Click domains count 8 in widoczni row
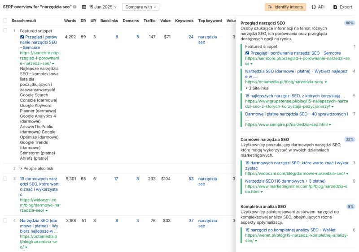The height and width of the screenshot is (252, 359). [138, 179]
